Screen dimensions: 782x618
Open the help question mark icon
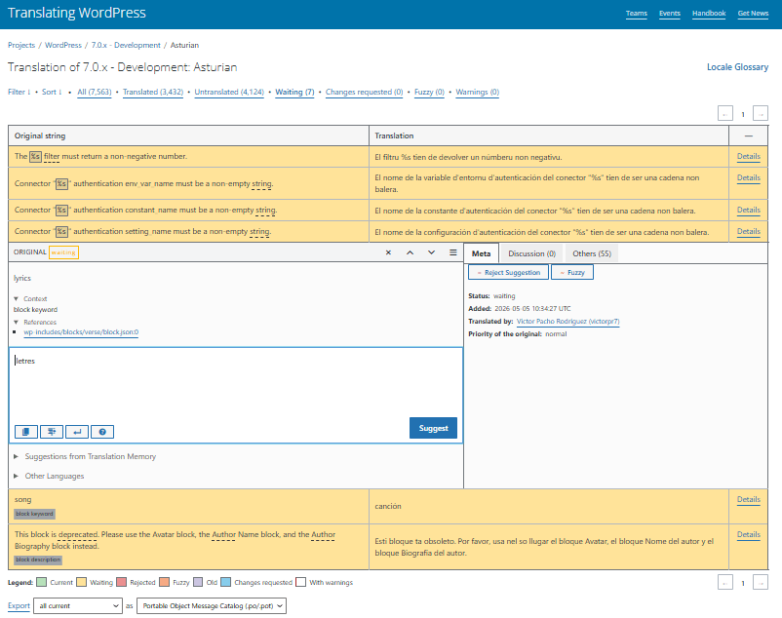[102, 432]
